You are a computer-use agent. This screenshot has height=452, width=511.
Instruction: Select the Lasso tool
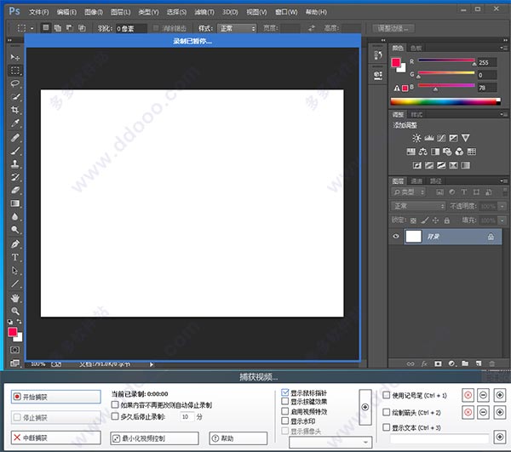14,83
